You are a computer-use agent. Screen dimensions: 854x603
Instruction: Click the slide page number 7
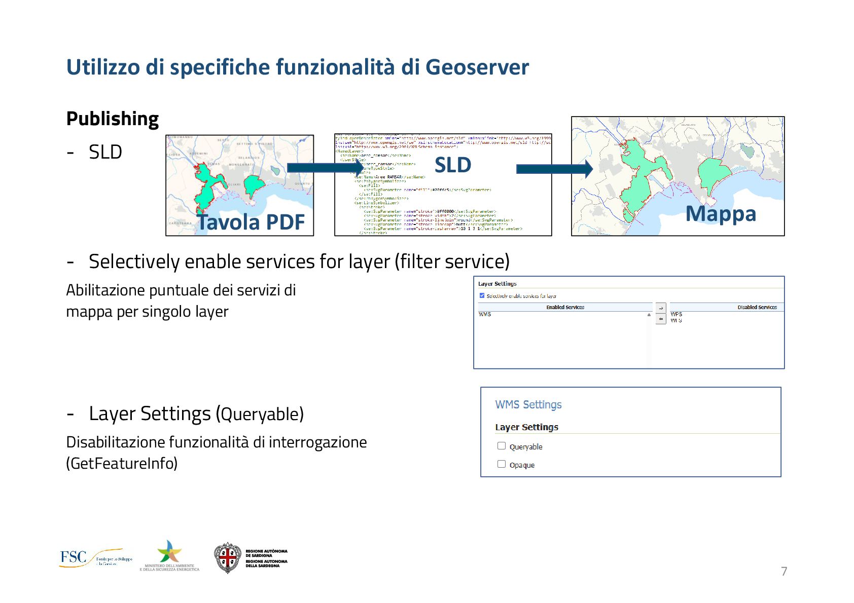[784, 572]
